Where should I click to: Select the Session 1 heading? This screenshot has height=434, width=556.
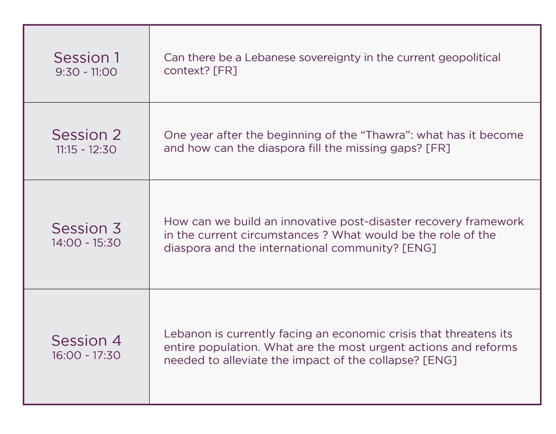tap(87, 57)
